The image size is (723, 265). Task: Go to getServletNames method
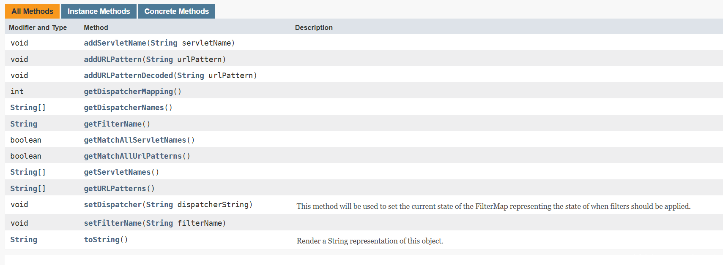point(117,172)
